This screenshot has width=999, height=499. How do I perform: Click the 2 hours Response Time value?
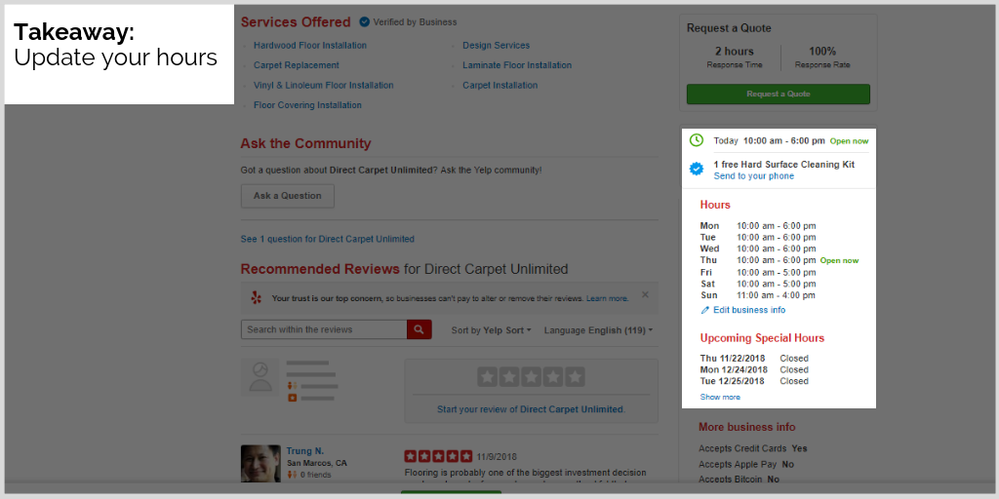point(734,52)
